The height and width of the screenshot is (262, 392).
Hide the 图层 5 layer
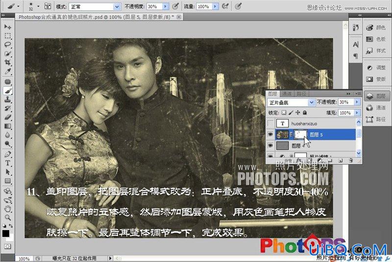coord(270,134)
